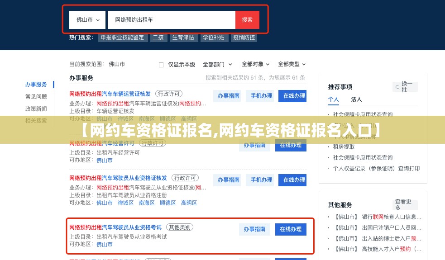Screen dimensions: 445x260
Task: Select 禅城区 under 驾驶员从业资格证核发
Action: pos(125,203)
